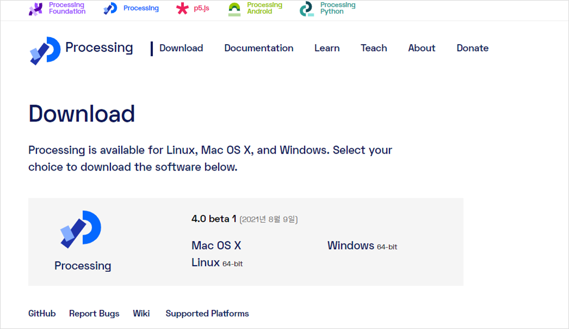Screen dimensions: 569x329
Task: Open the Processing link in top bar
Action: click(141, 8)
